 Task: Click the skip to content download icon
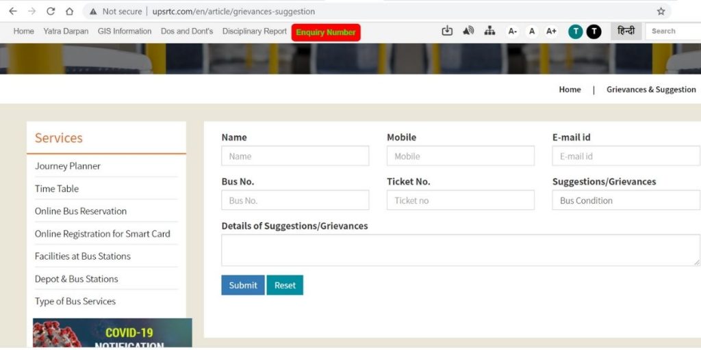(x=447, y=31)
